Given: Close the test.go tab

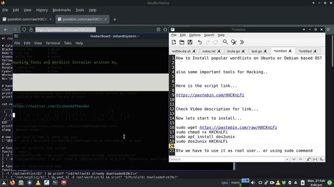Looking at the screenshot, I should click(265, 51).
